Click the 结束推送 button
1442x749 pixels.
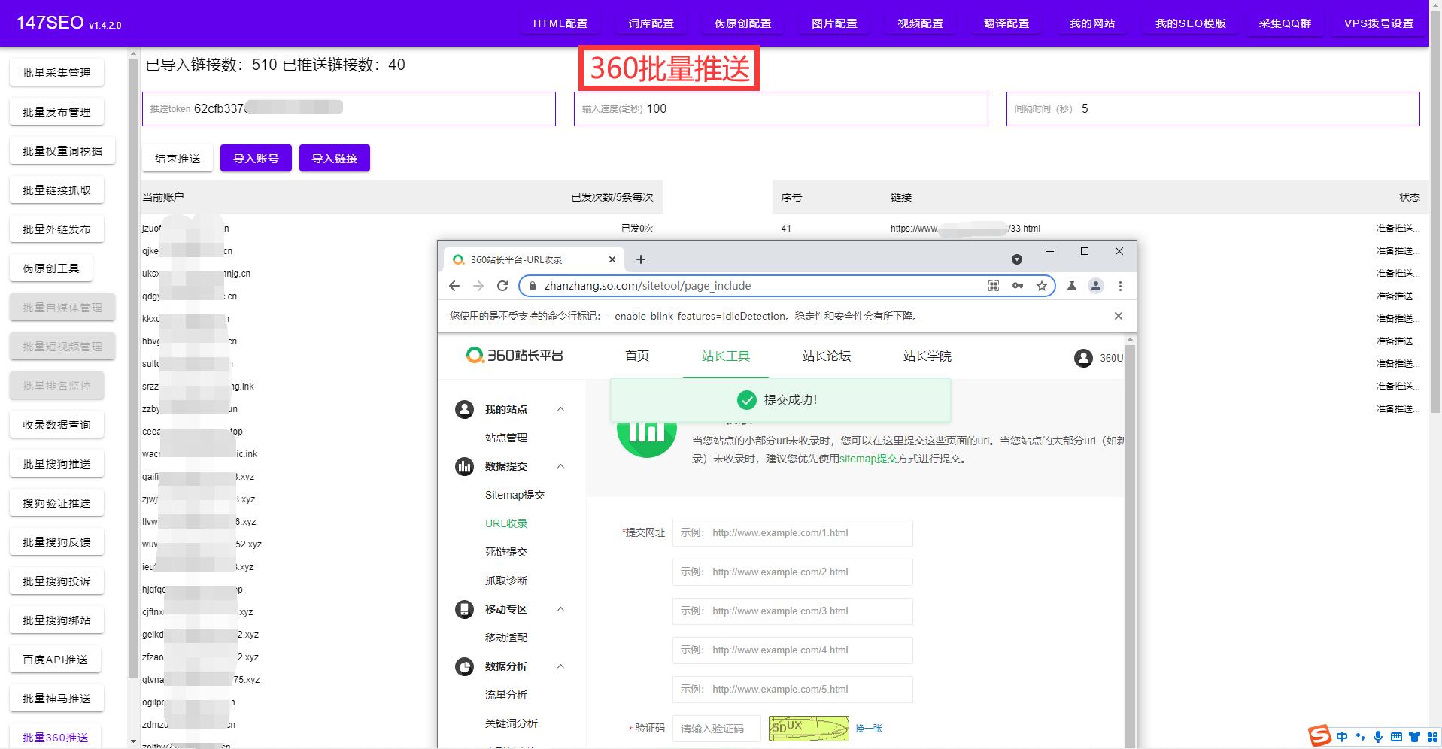pyautogui.click(x=178, y=159)
